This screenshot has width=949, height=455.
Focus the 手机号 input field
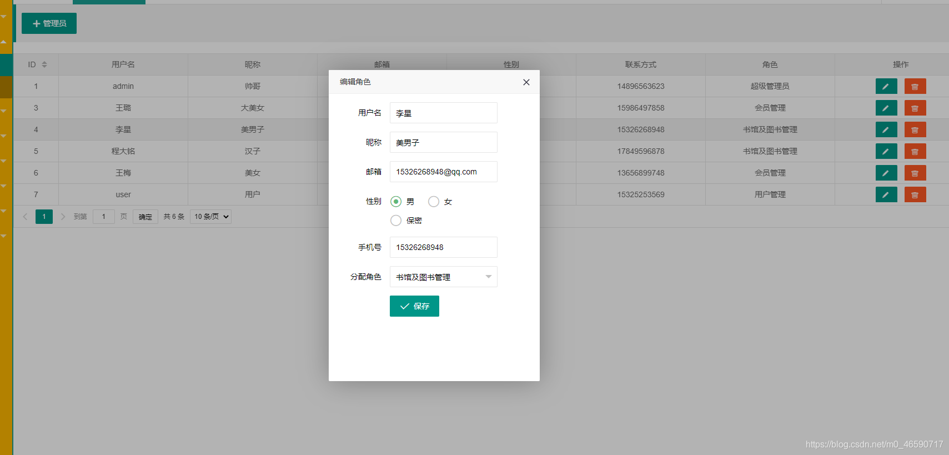pos(444,247)
